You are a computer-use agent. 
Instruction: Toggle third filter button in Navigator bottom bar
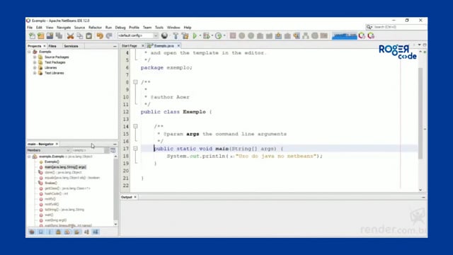pos(50,232)
